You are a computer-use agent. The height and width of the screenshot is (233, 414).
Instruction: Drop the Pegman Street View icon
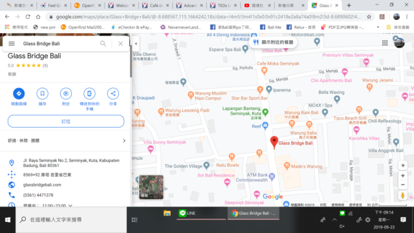[x=402, y=195]
